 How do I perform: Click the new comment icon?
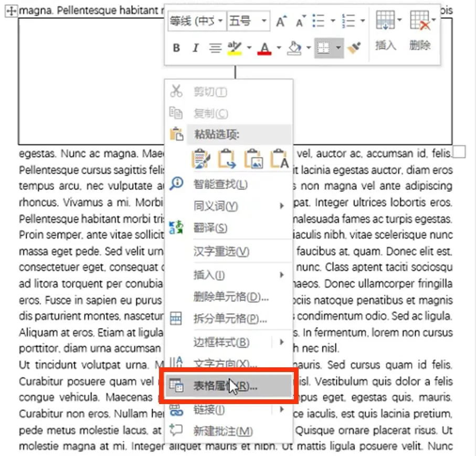pos(176,430)
